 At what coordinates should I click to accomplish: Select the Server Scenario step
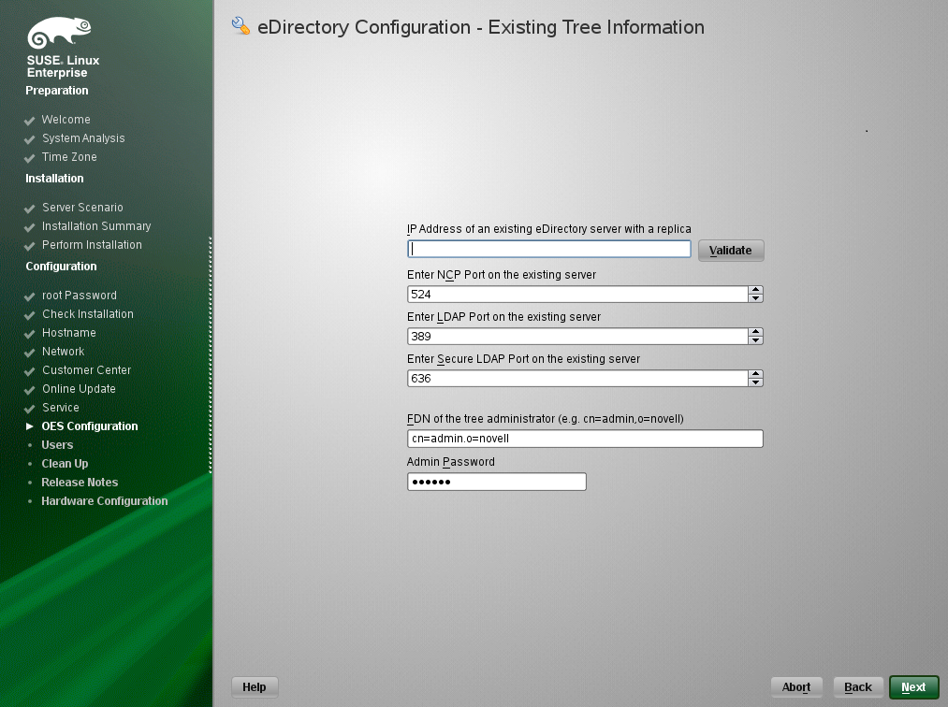pos(82,208)
